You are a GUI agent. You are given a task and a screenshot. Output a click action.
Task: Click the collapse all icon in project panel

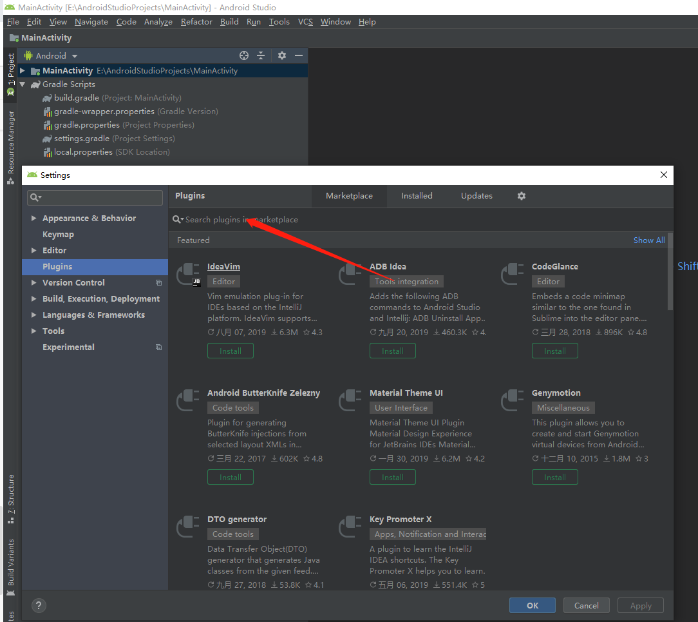tap(261, 56)
